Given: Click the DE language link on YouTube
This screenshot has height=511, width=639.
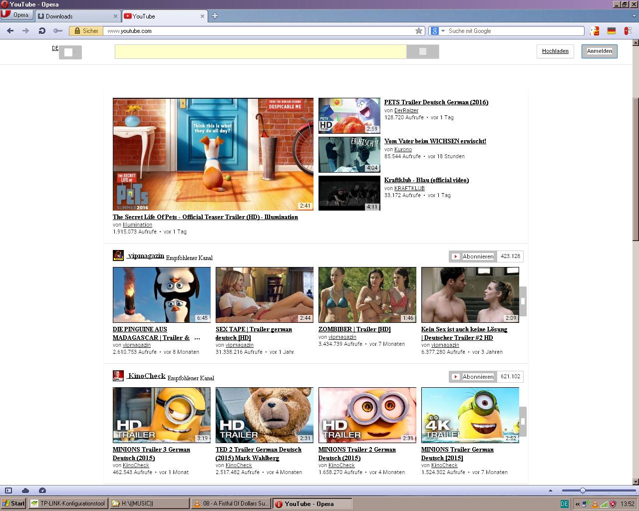Looking at the screenshot, I should [x=55, y=48].
